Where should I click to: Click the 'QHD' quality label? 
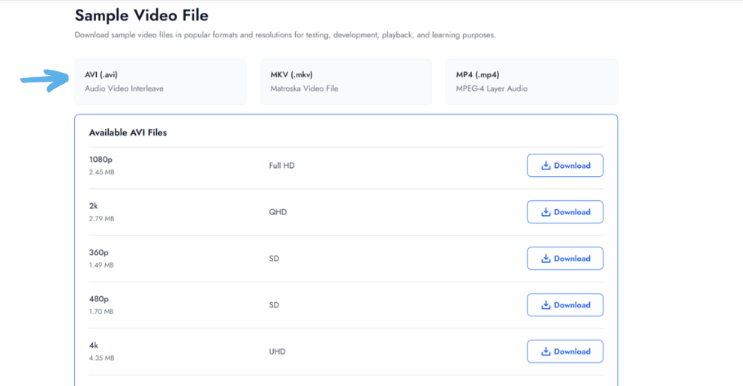click(x=278, y=212)
